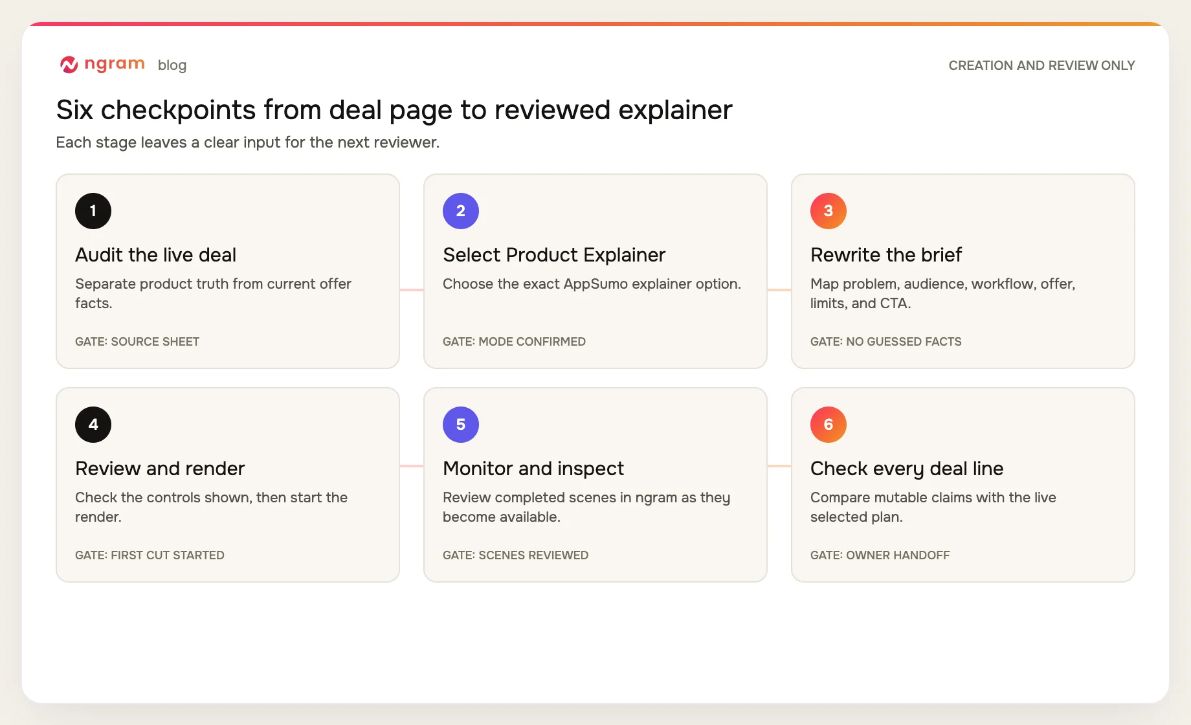The width and height of the screenshot is (1191, 725).
Task: Click the step 1 number badge
Action: click(93, 211)
